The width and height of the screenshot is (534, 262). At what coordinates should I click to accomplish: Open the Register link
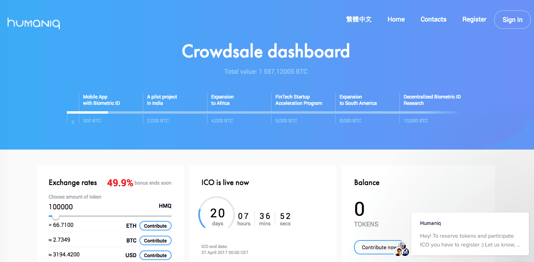pyautogui.click(x=474, y=19)
